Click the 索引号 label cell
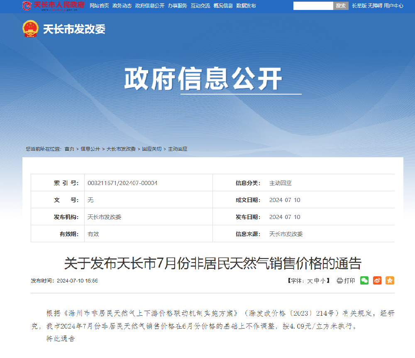 click(x=58, y=183)
